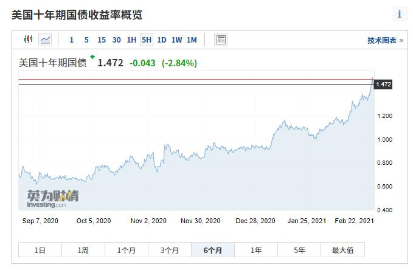The image size is (413, 270).
Task: Click the Oct 5, 2020 axis date
Action: pos(94,221)
